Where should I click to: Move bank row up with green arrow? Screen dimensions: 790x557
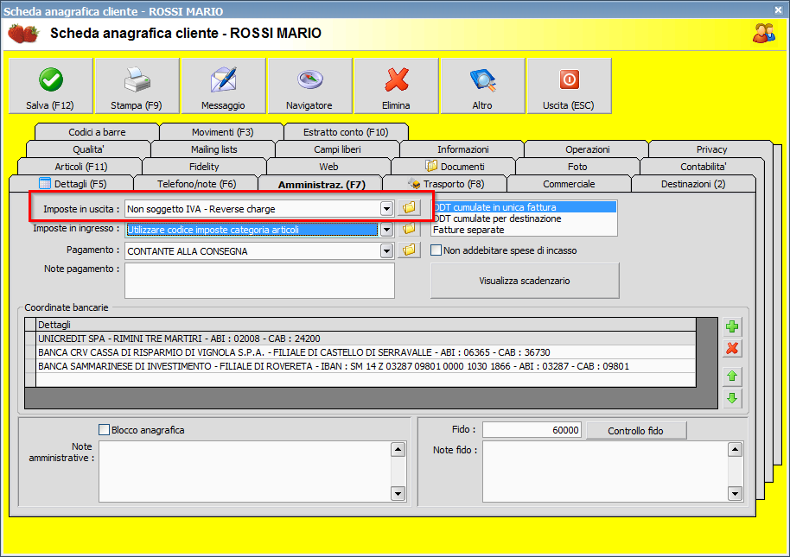732,376
